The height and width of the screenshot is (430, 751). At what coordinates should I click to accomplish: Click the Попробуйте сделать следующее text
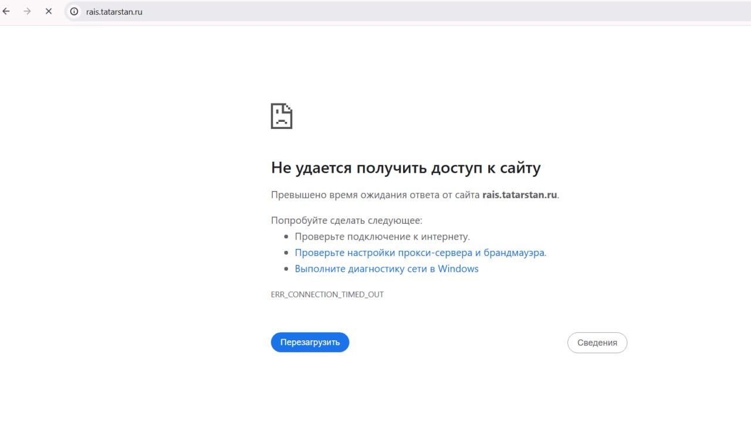(346, 221)
